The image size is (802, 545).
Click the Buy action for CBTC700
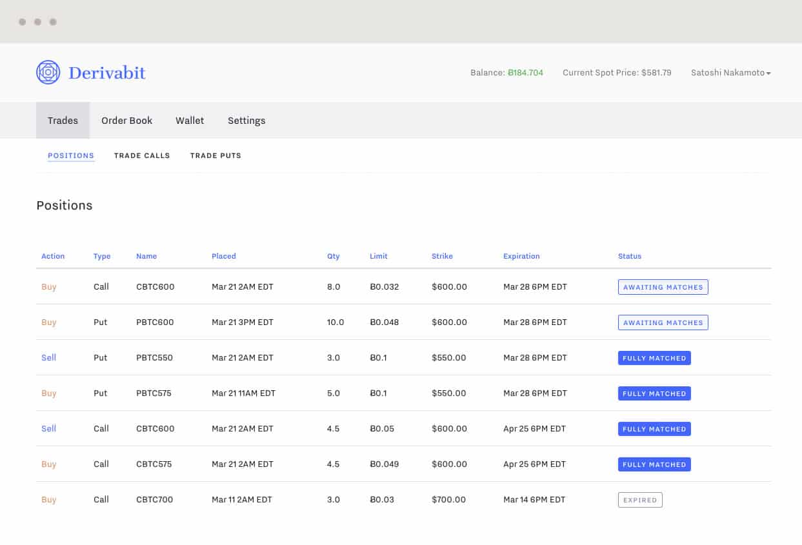(x=49, y=499)
